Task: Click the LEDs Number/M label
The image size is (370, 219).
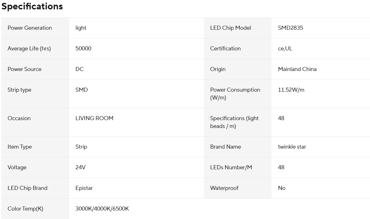Action: [231, 167]
